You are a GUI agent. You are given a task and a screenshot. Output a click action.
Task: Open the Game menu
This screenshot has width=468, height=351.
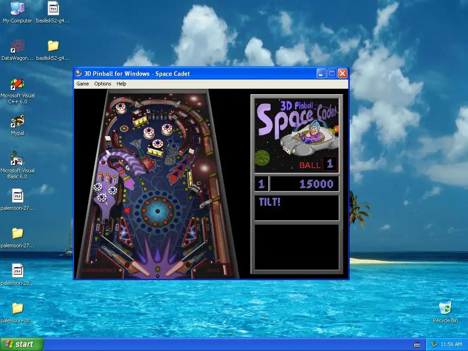pos(82,84)
